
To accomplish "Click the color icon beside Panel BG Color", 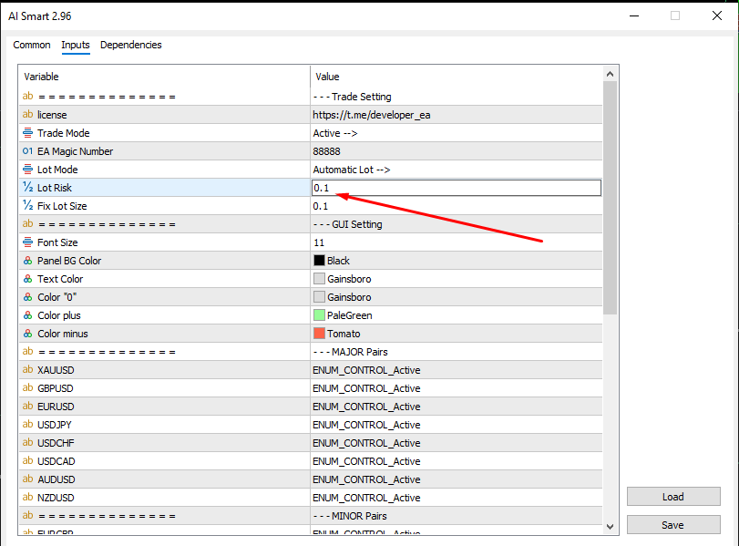I will [x=28, y=261].
